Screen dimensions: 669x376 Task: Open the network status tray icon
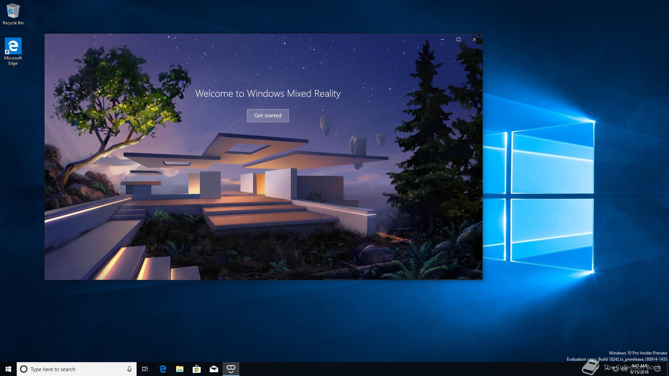point(616,369)
